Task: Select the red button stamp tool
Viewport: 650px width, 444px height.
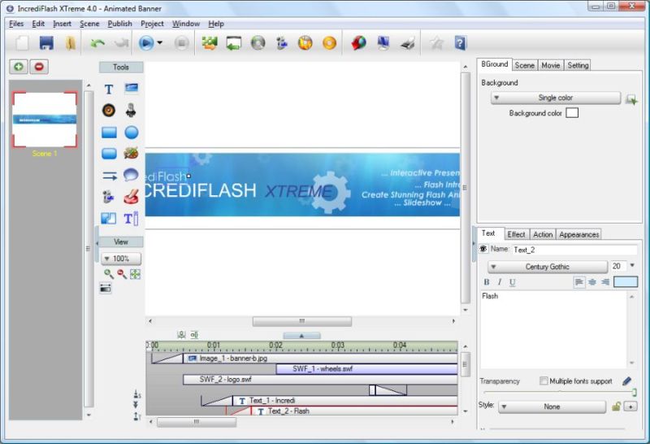Action: 131,197
